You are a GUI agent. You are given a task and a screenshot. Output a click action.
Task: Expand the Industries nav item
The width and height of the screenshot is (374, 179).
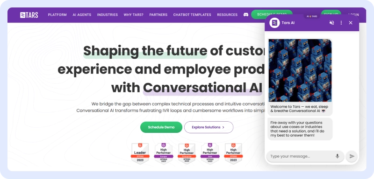pyautogui.click(x=108, y=15)
